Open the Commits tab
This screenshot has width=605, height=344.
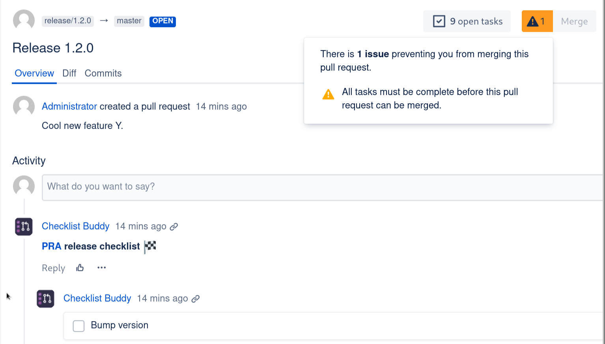tap(103, 73)
